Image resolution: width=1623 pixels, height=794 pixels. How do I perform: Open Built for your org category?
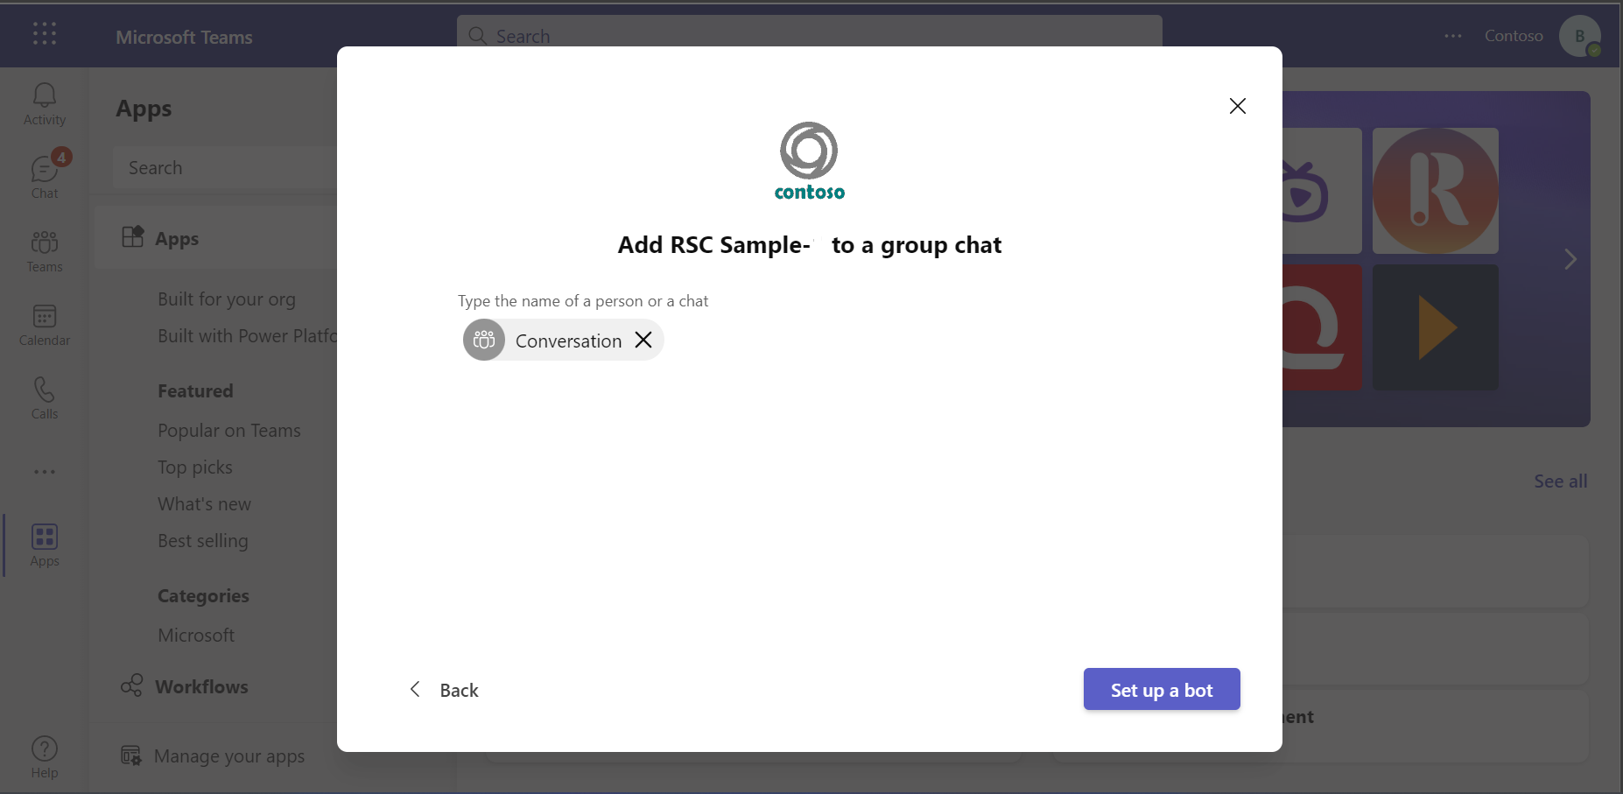pos(227,299)
